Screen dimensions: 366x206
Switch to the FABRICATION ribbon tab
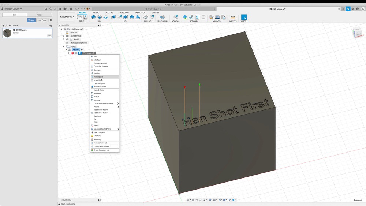(140, 12)
